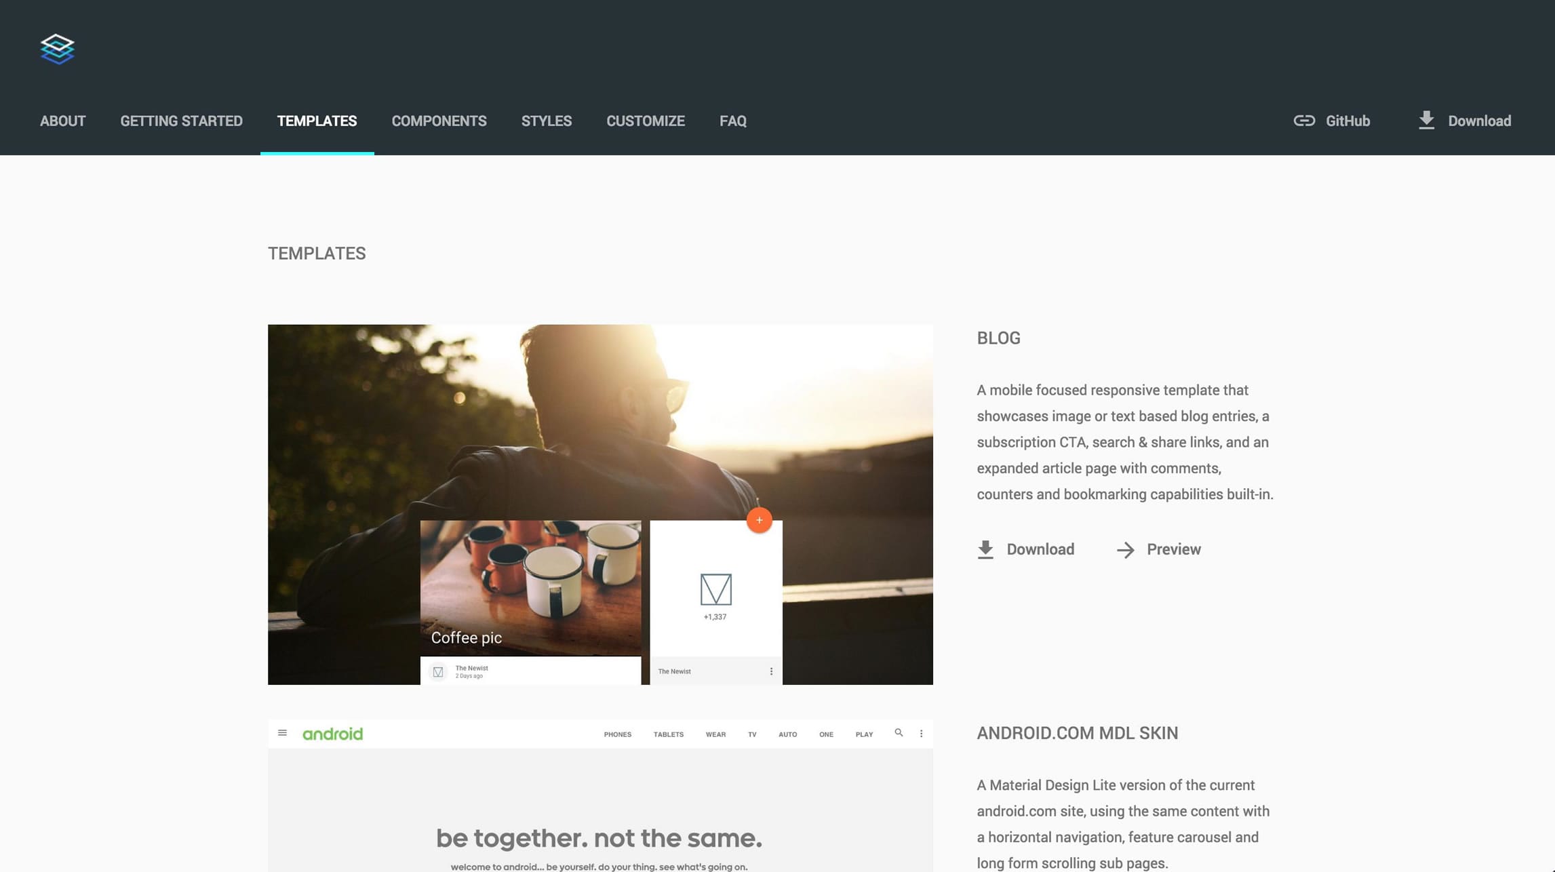The image size is (1555, 872).
Task: Expand the STYLES navigation section
Action: (x=546, y=121)
